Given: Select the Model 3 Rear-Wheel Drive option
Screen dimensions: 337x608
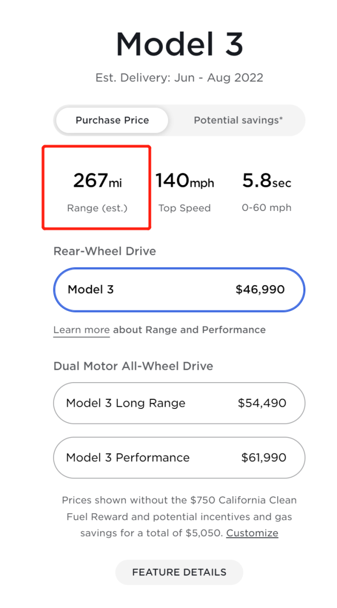Looking at the screenshot, I should click(179, 289).
